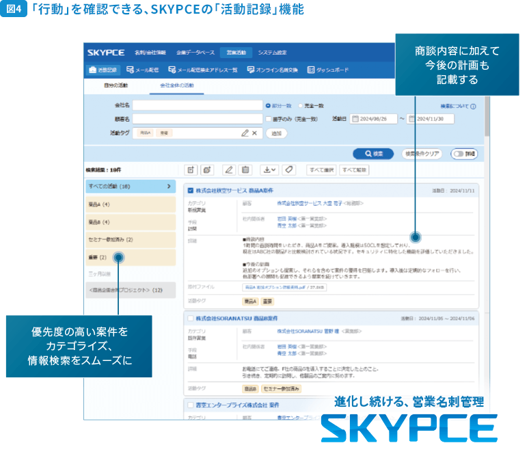Open the 企業データベース menu

tap(195, 53)
